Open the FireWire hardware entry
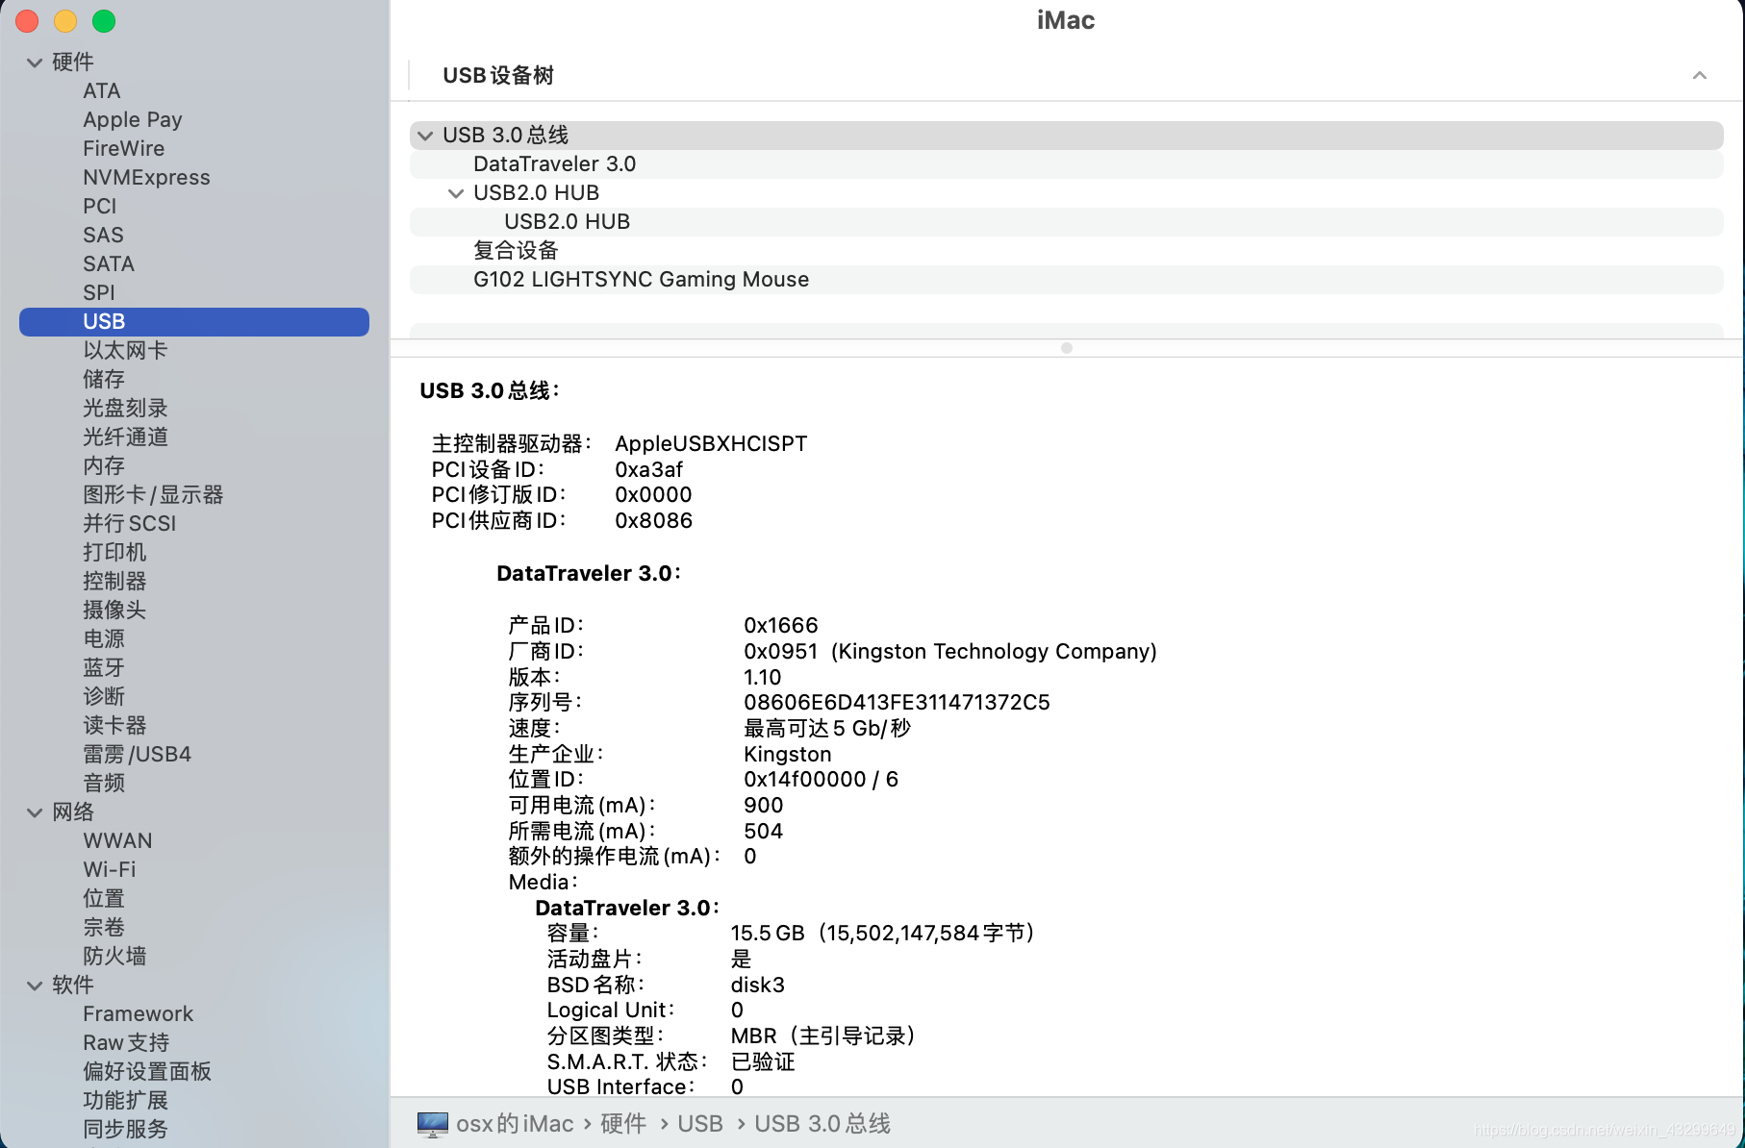The image size is (1745, 1148). coord(123,149)
